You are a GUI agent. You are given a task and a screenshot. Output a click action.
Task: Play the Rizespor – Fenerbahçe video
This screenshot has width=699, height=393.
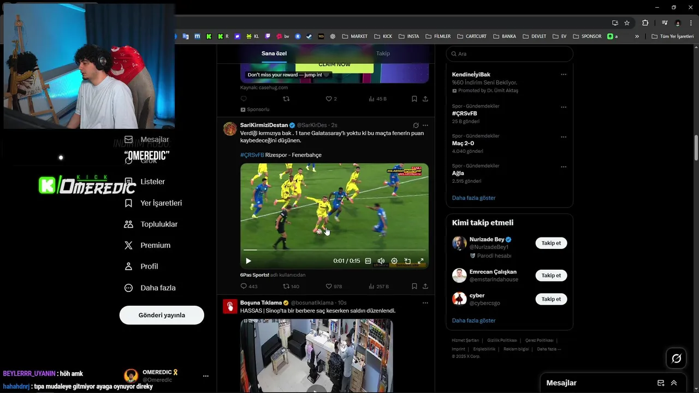tap(248, 261)
